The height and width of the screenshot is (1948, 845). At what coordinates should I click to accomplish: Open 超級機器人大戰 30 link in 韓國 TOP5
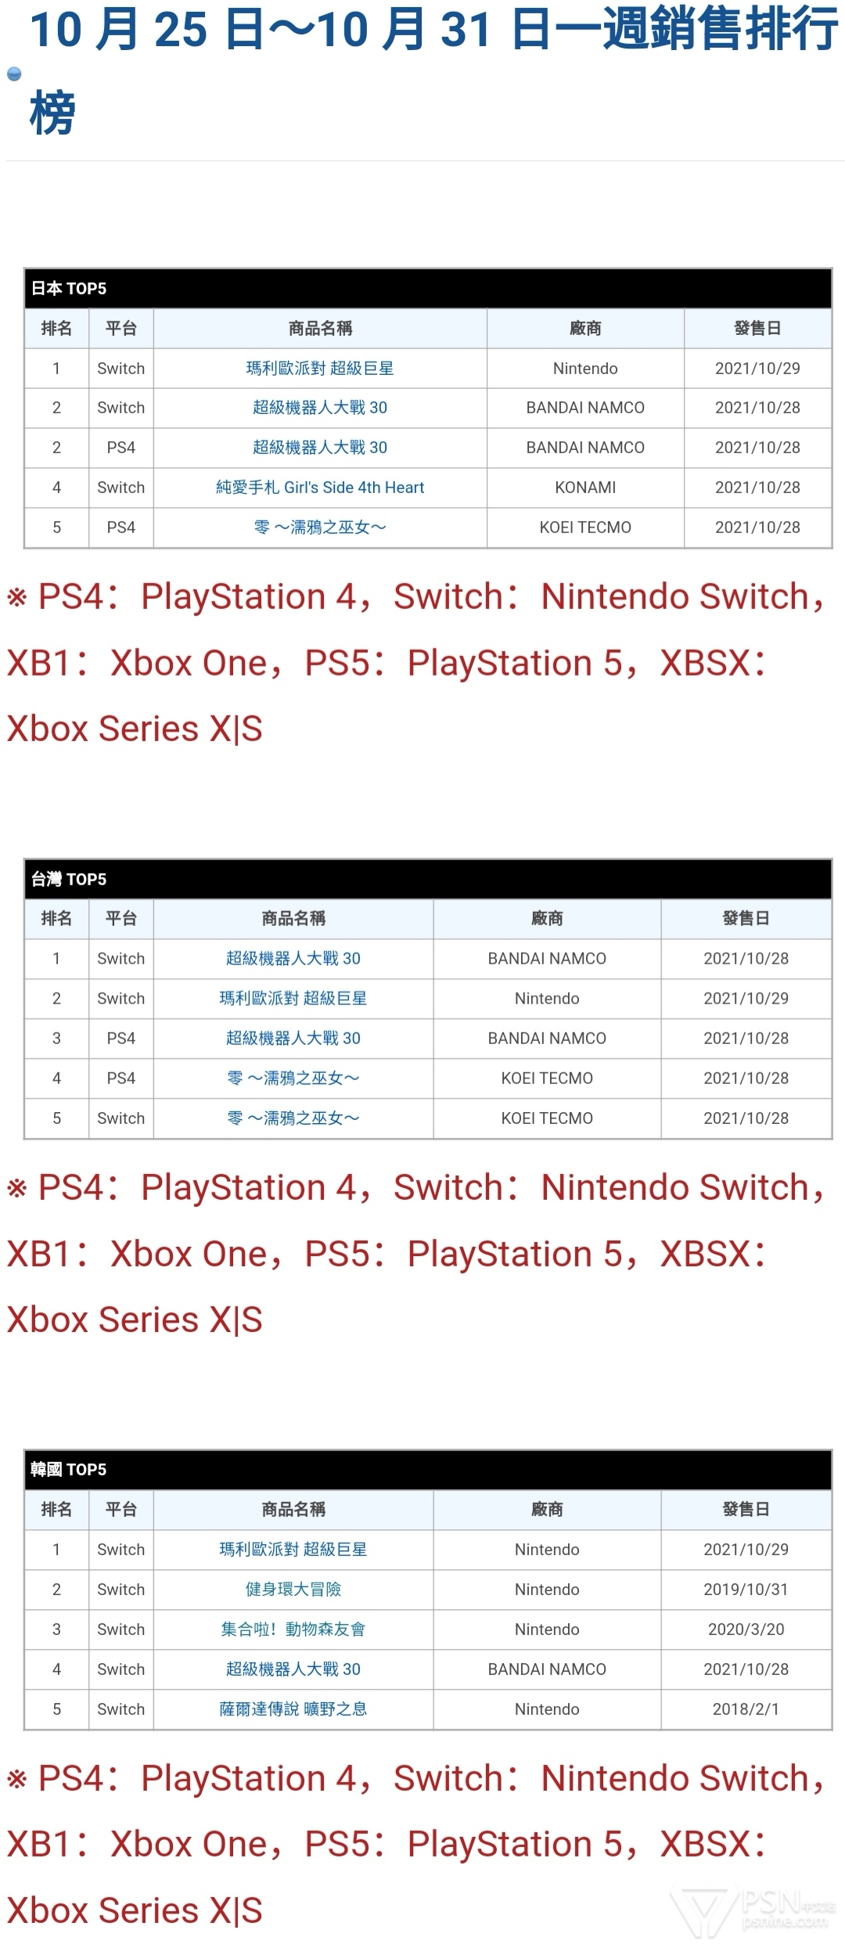tap(293, 1669)
